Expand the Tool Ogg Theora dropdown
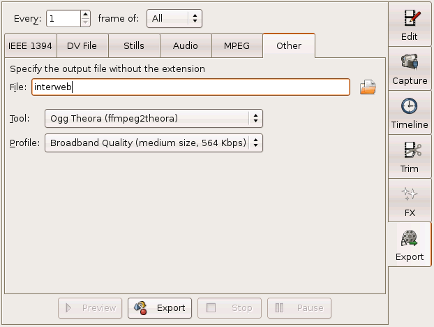Image resolution: width=434 pixels, height=327 pixels. (x=154, y=119)
